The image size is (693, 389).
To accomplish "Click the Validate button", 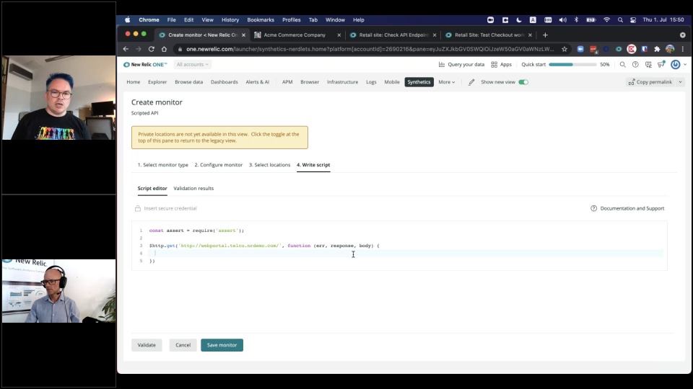I will pos(147,345).
